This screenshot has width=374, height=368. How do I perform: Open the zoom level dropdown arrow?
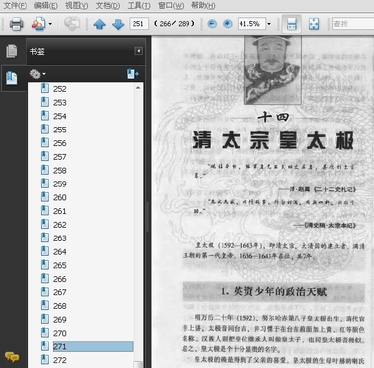269,24
